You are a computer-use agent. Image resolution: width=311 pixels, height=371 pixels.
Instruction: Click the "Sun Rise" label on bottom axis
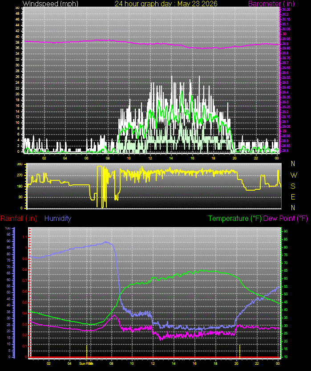(x=86, y=363)
